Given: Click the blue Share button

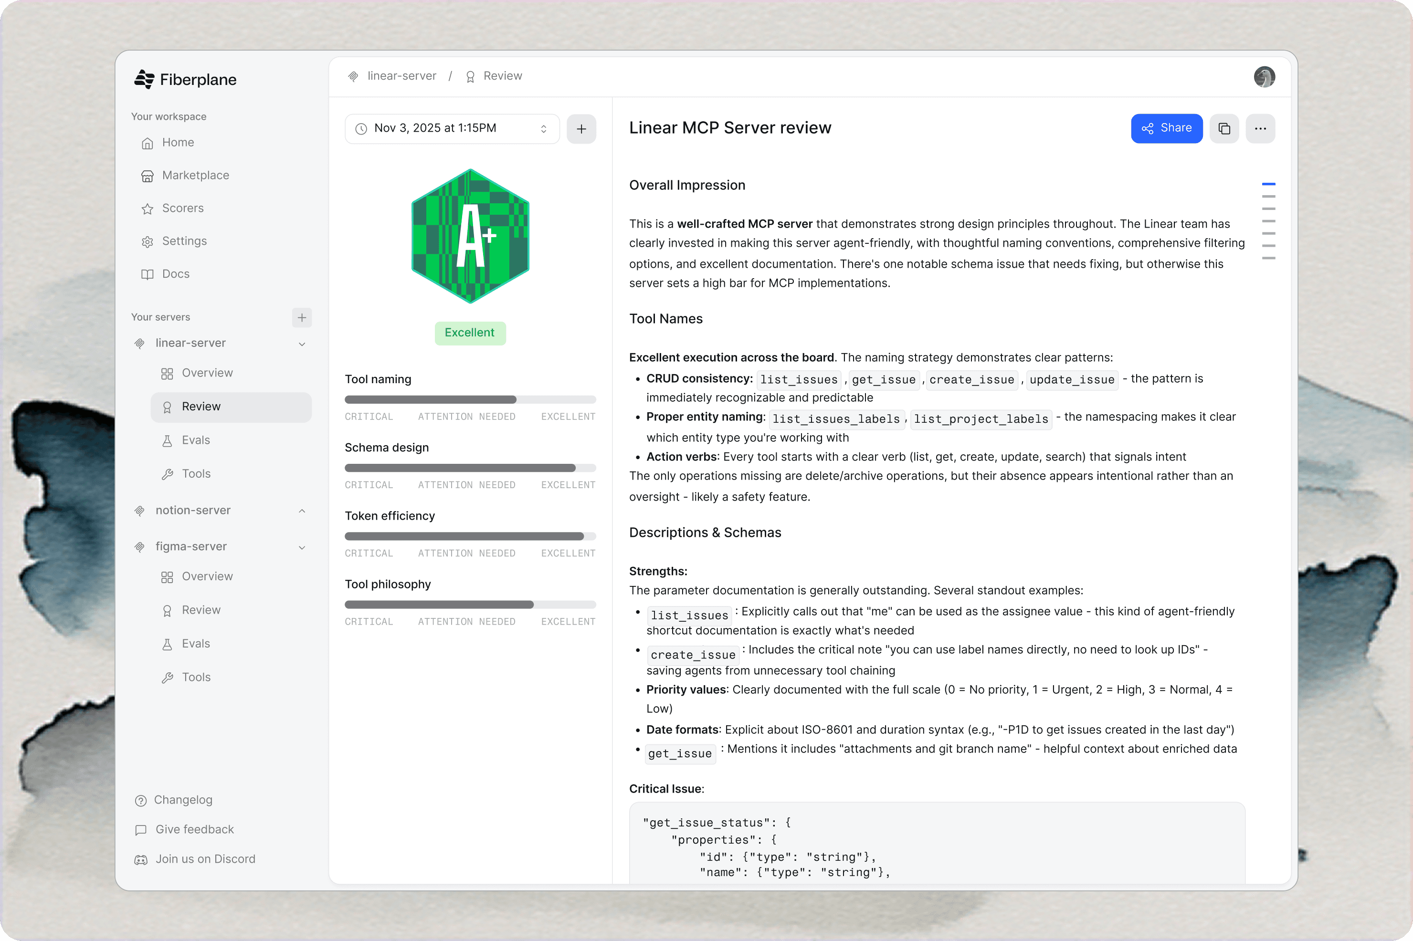Looking at the screenshot, I should (x=1166, y=128).
